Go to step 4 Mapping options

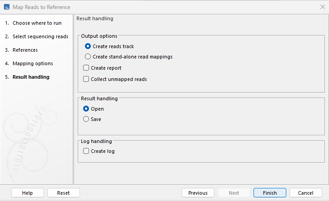[x=29, y=63]
